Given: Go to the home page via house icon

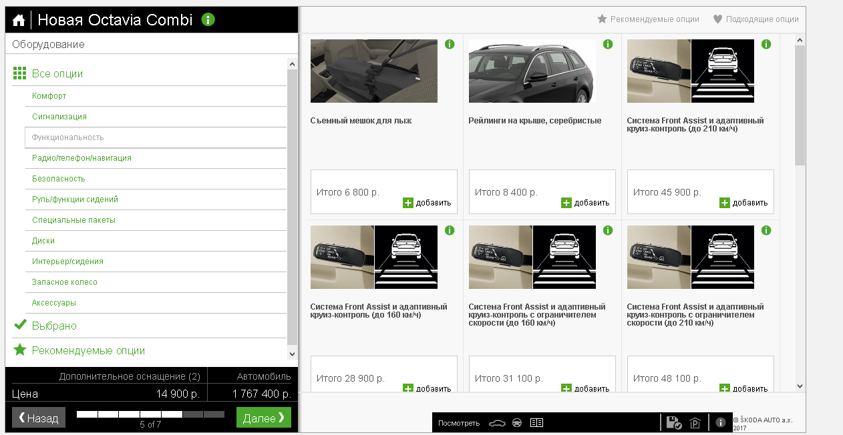Looking at the screenshot, I should point(19,20).
